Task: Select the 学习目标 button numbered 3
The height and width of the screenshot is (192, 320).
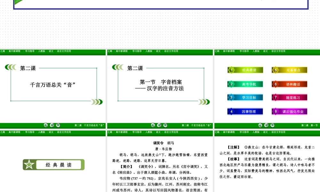Action: (x=245, y=97)
